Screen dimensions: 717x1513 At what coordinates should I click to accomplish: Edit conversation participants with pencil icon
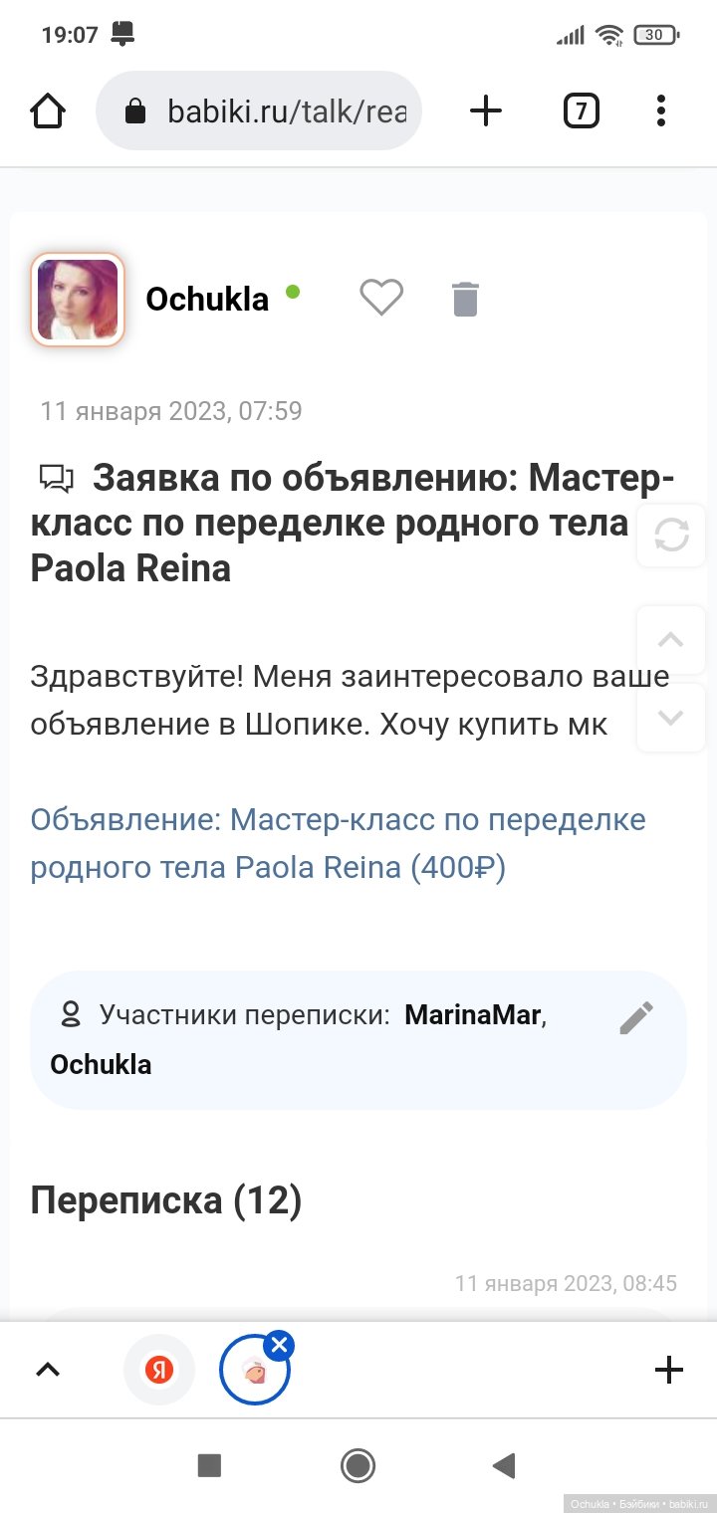[636, 1017]
